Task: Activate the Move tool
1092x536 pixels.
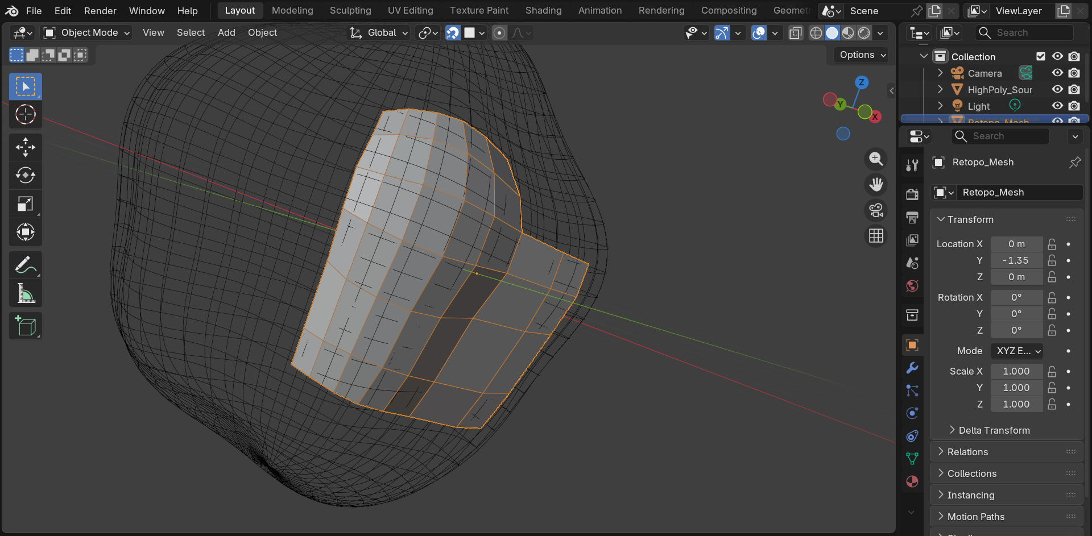Action: 25,147
